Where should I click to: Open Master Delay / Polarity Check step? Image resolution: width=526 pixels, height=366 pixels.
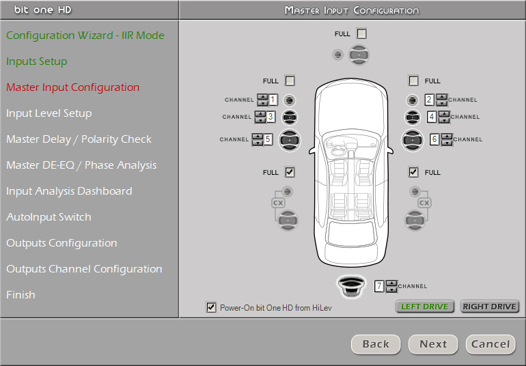[x=79, y=139]
